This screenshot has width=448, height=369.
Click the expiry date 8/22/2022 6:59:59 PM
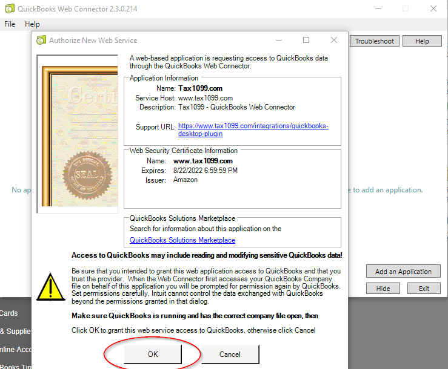coord(206,171)
